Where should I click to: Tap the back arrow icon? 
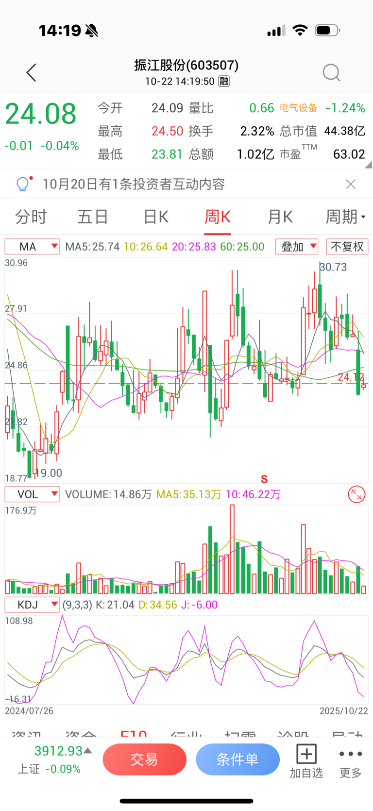[32, 73]
